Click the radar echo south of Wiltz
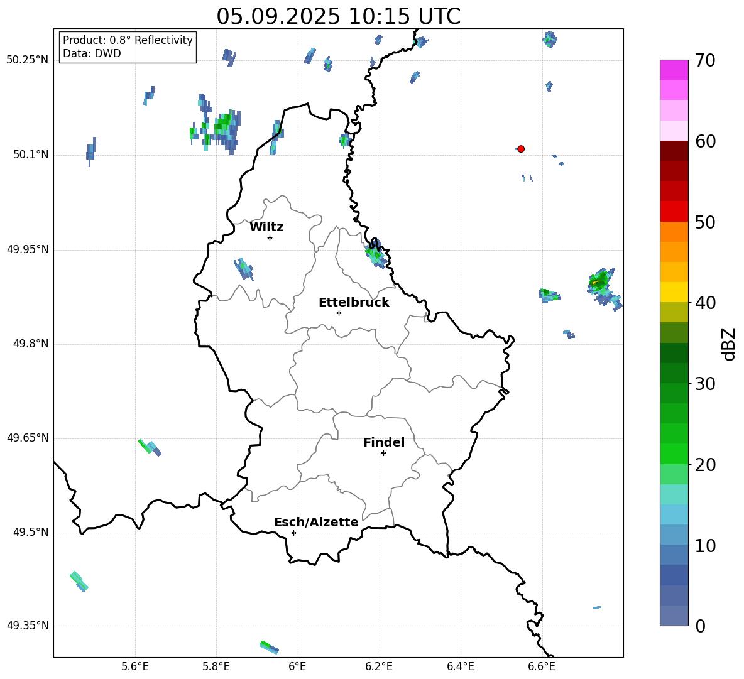The height and width of the screenshot is (679, 744). coord(244,269)
